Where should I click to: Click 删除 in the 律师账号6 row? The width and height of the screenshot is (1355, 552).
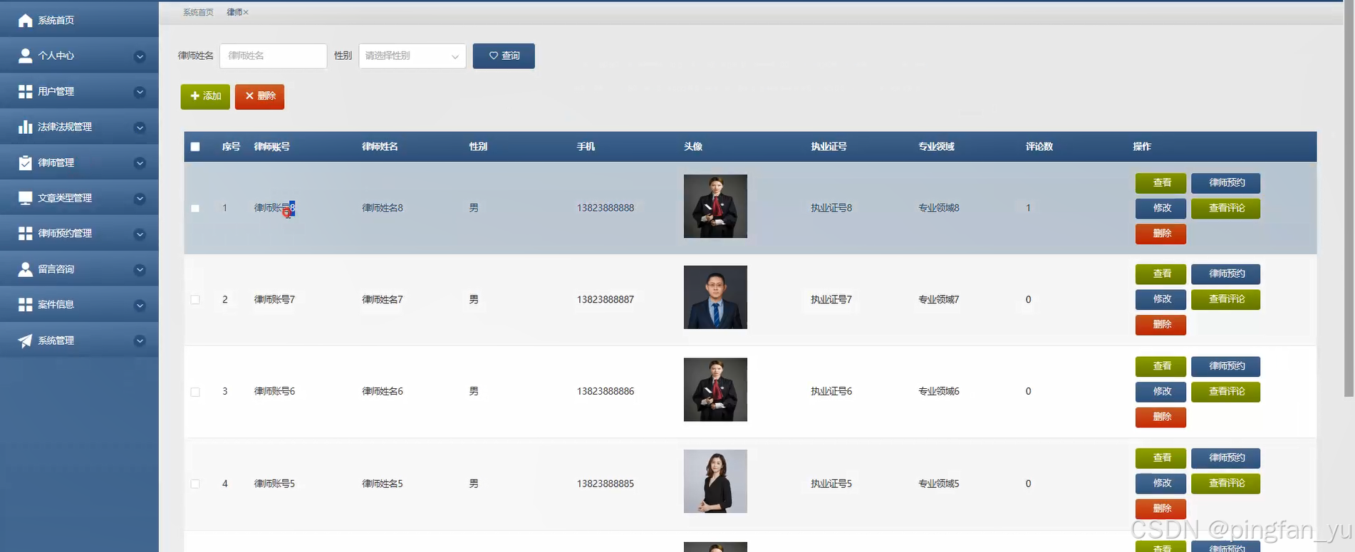(x=1161, y=417)
